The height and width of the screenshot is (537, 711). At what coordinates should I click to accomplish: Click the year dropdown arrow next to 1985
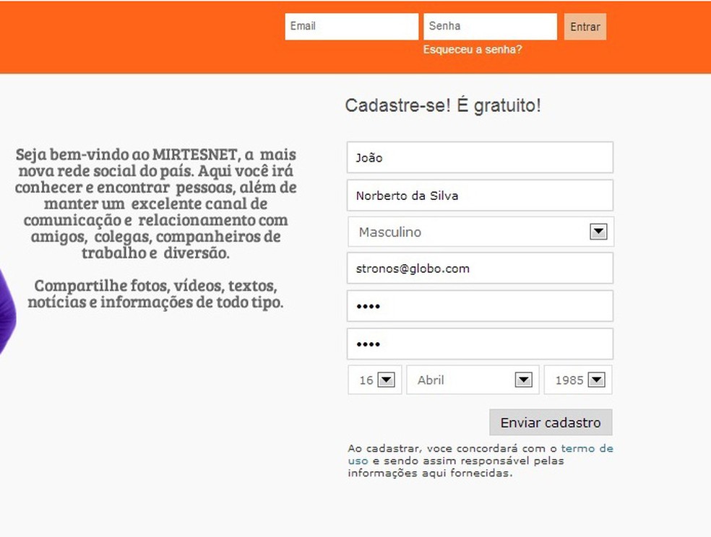pos(596,380)
